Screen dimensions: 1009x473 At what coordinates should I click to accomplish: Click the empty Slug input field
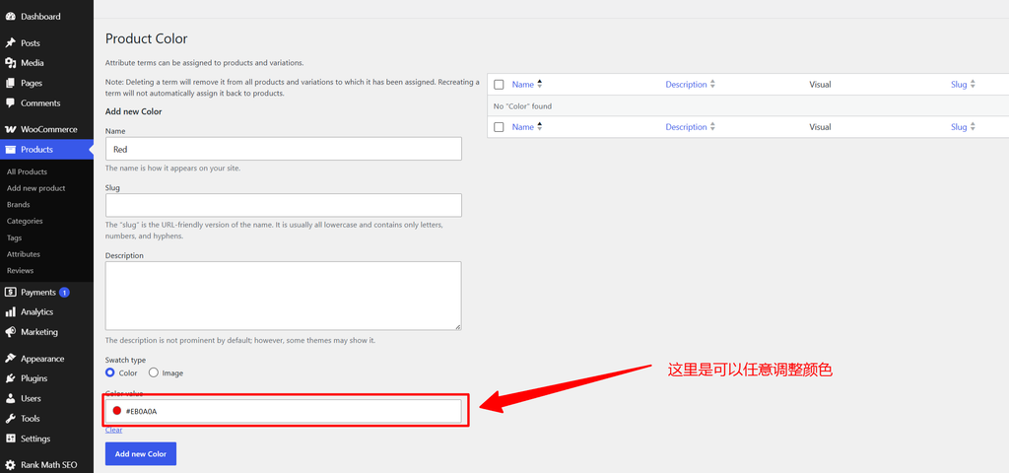click(283, 205)
